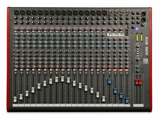Click the upper main out XLR connector
160x122 pixels.
143,14
